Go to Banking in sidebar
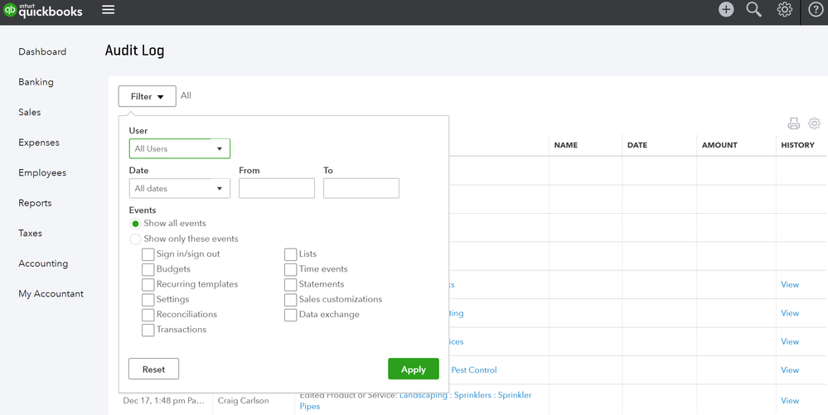This screenshot has height=415, width=828. pyautogui.click(x=36, y=82)
